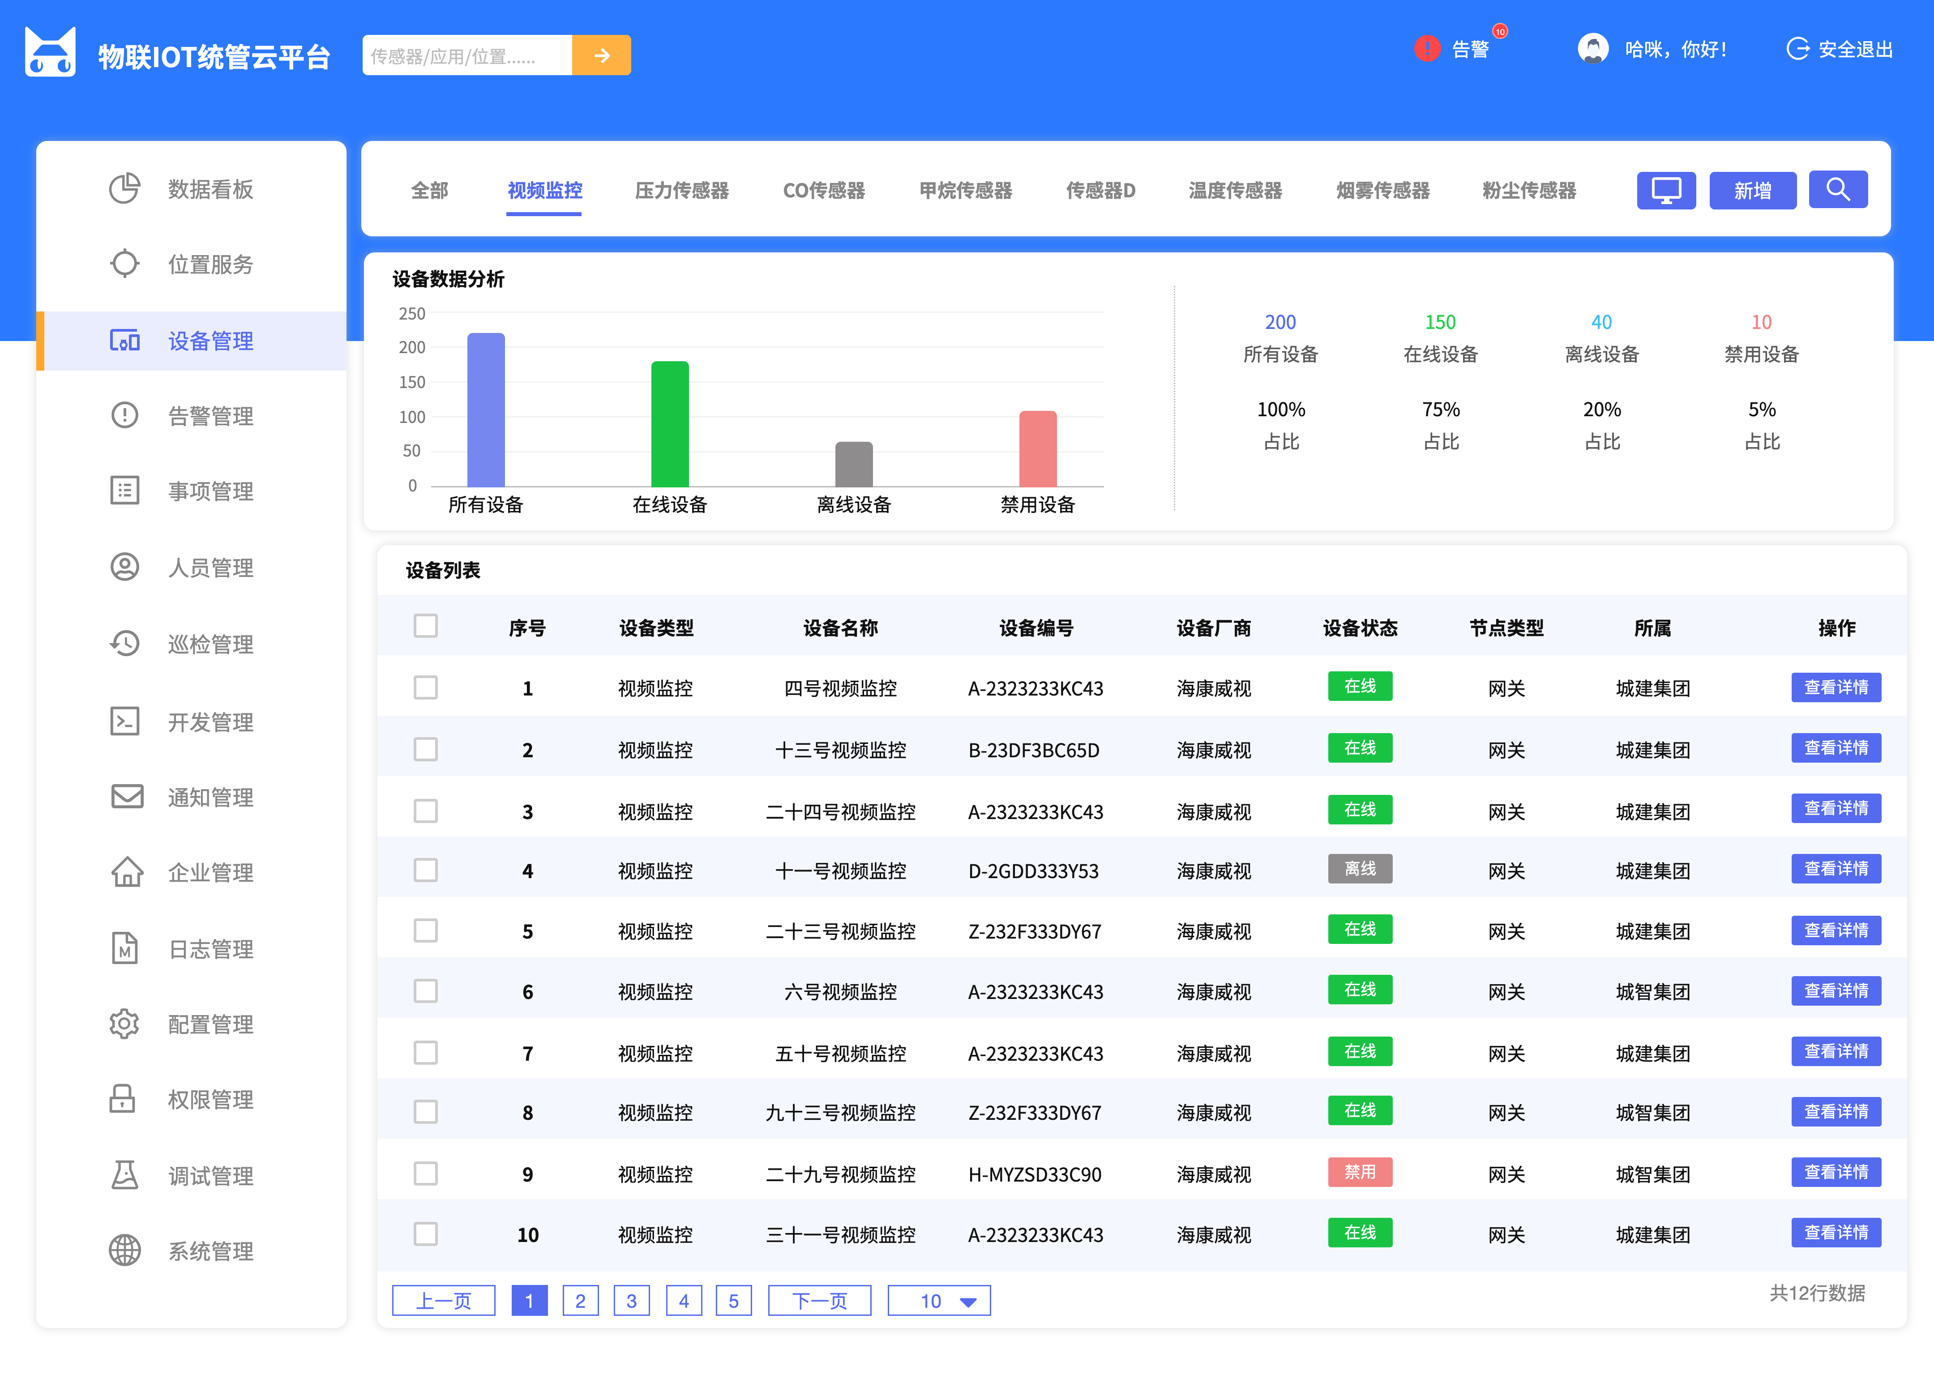Check the checkbox for row 4
Viewport: 1934px width, 1387px height.
click(425, 871)
